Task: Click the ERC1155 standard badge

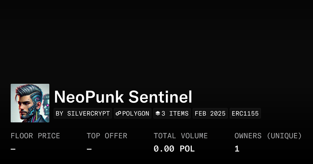Action: click(245, 113)
